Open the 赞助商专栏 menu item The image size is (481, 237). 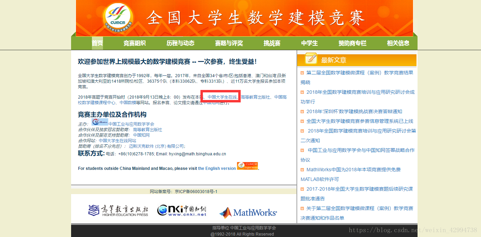pyautogui.click(x=352, y=43)
